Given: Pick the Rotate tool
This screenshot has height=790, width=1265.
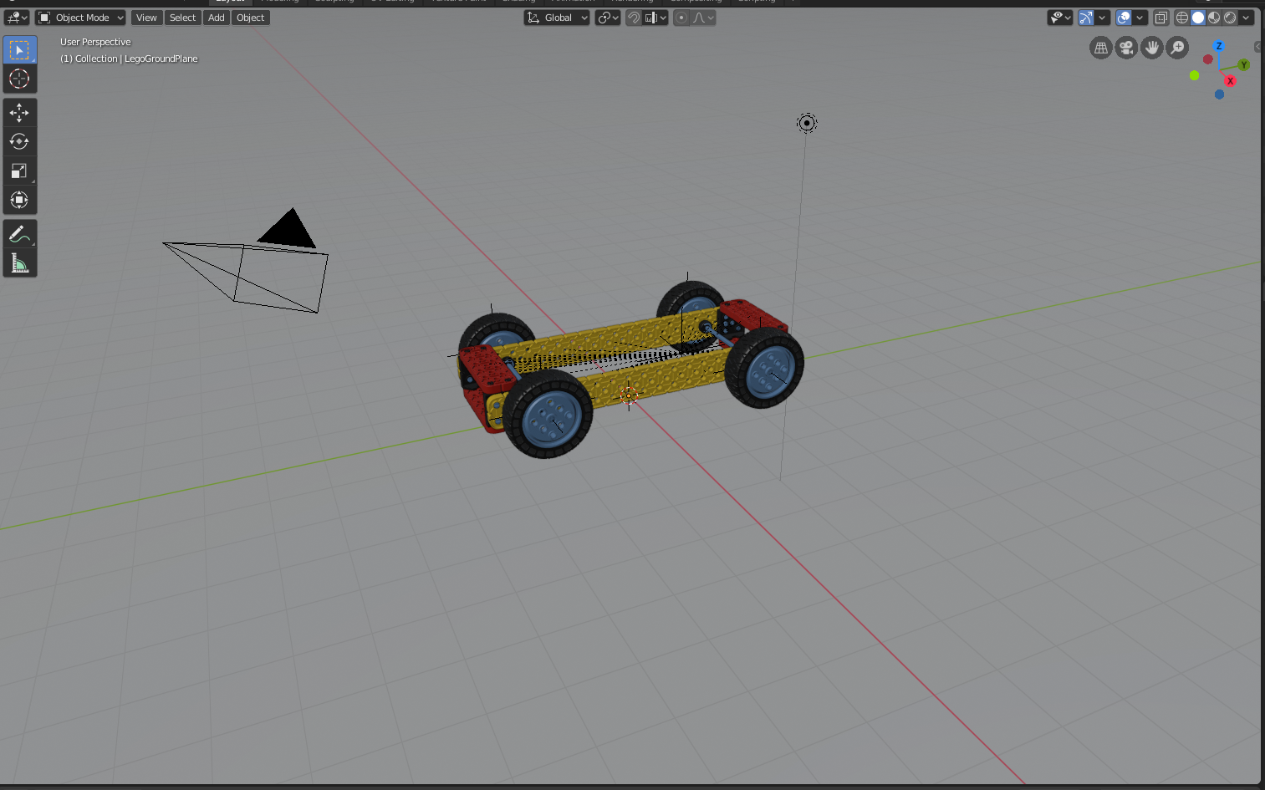Looking at the screenshot, I should point(19,141).
